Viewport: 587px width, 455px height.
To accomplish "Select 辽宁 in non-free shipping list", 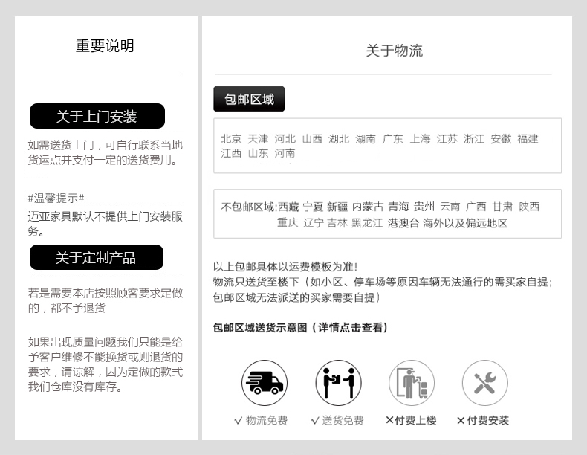I will click(x=314, y=223).
